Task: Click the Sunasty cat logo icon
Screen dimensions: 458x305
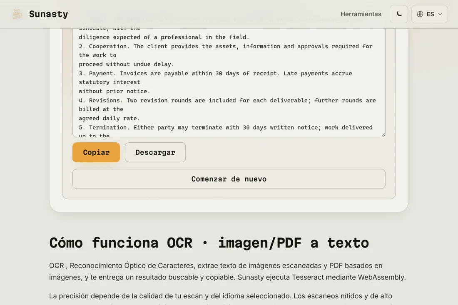Action: [17, 14]
